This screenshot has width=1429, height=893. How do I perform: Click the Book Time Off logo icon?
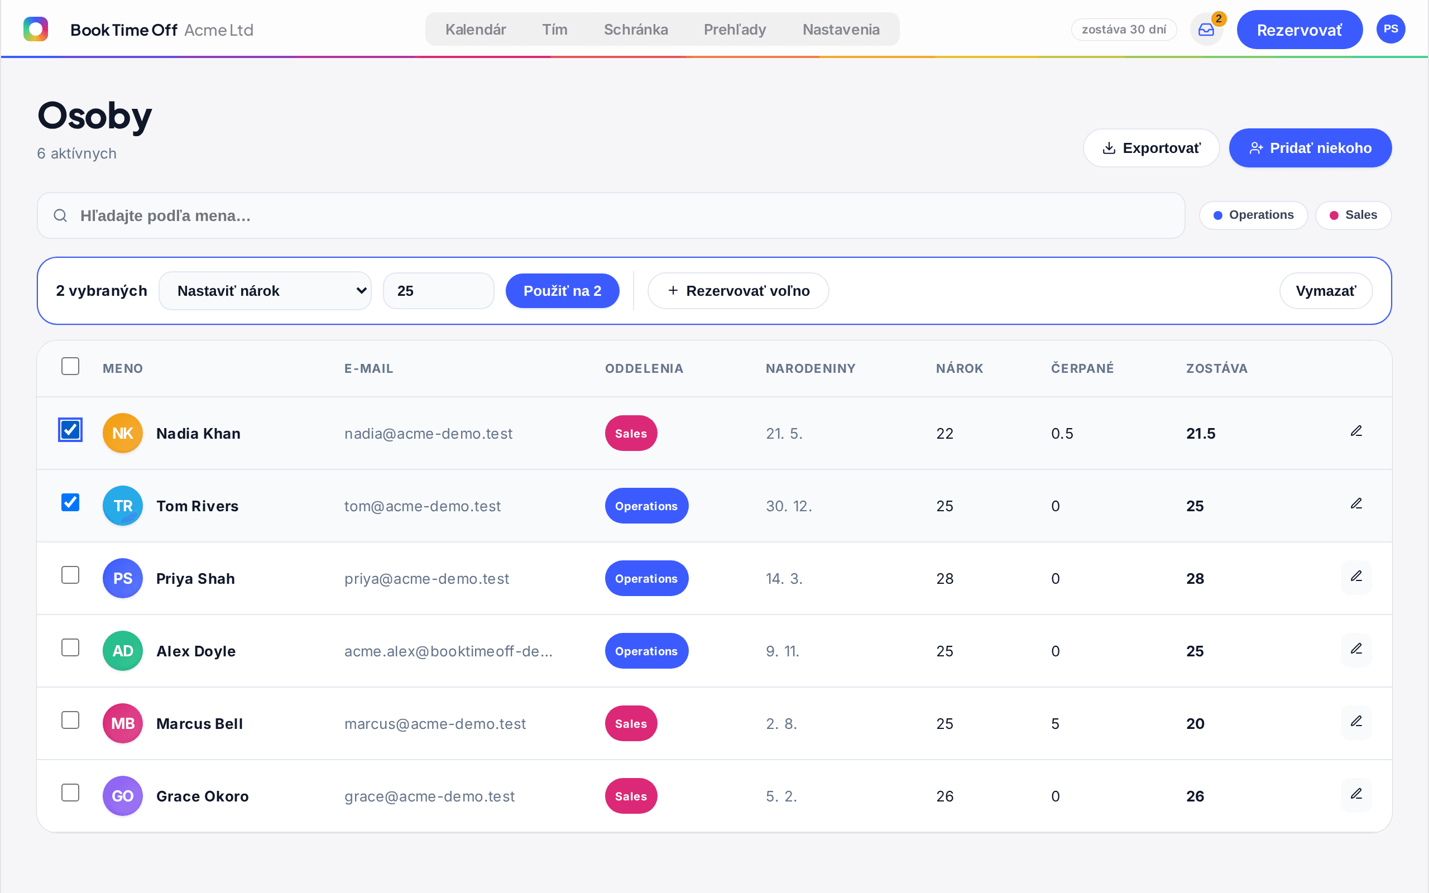point(35,29)
